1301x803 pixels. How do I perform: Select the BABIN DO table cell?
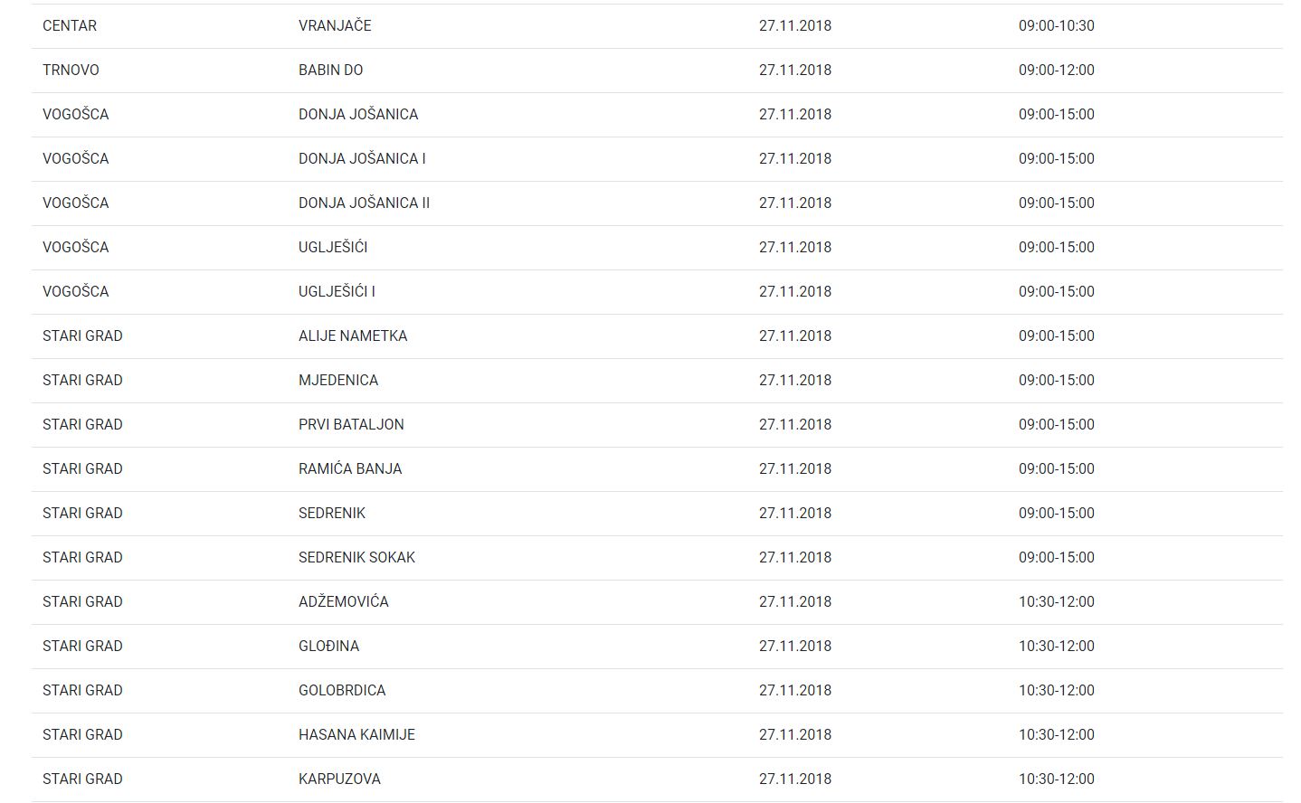click(x=330, y=70)
